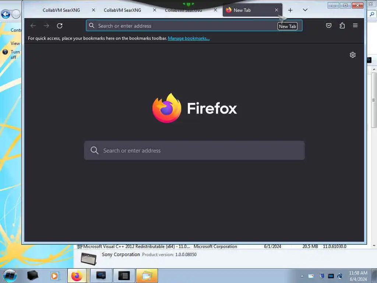The width and height of the screenshot is (377, 283).
Task: Go forward with the forward arrow
Action: (46, 26)
